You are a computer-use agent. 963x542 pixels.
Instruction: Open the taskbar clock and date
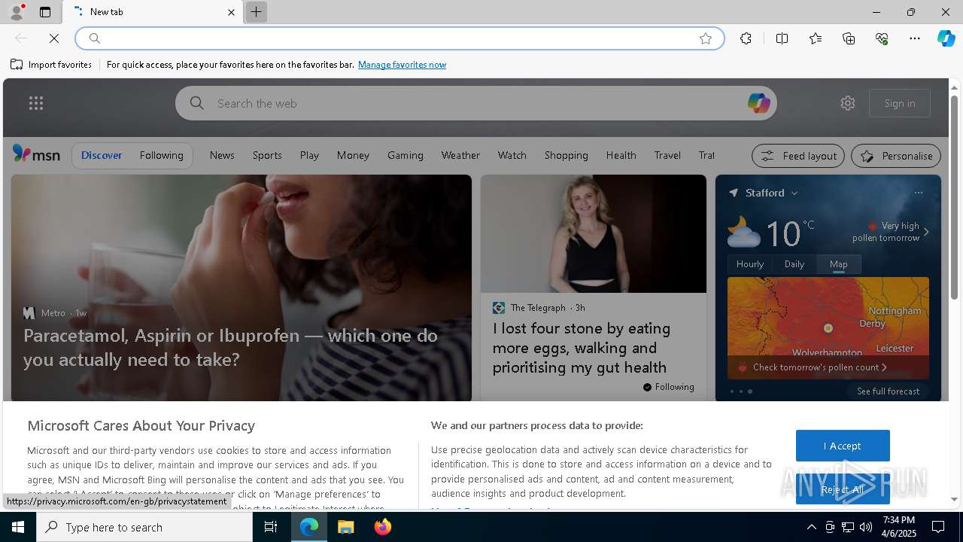898,527
